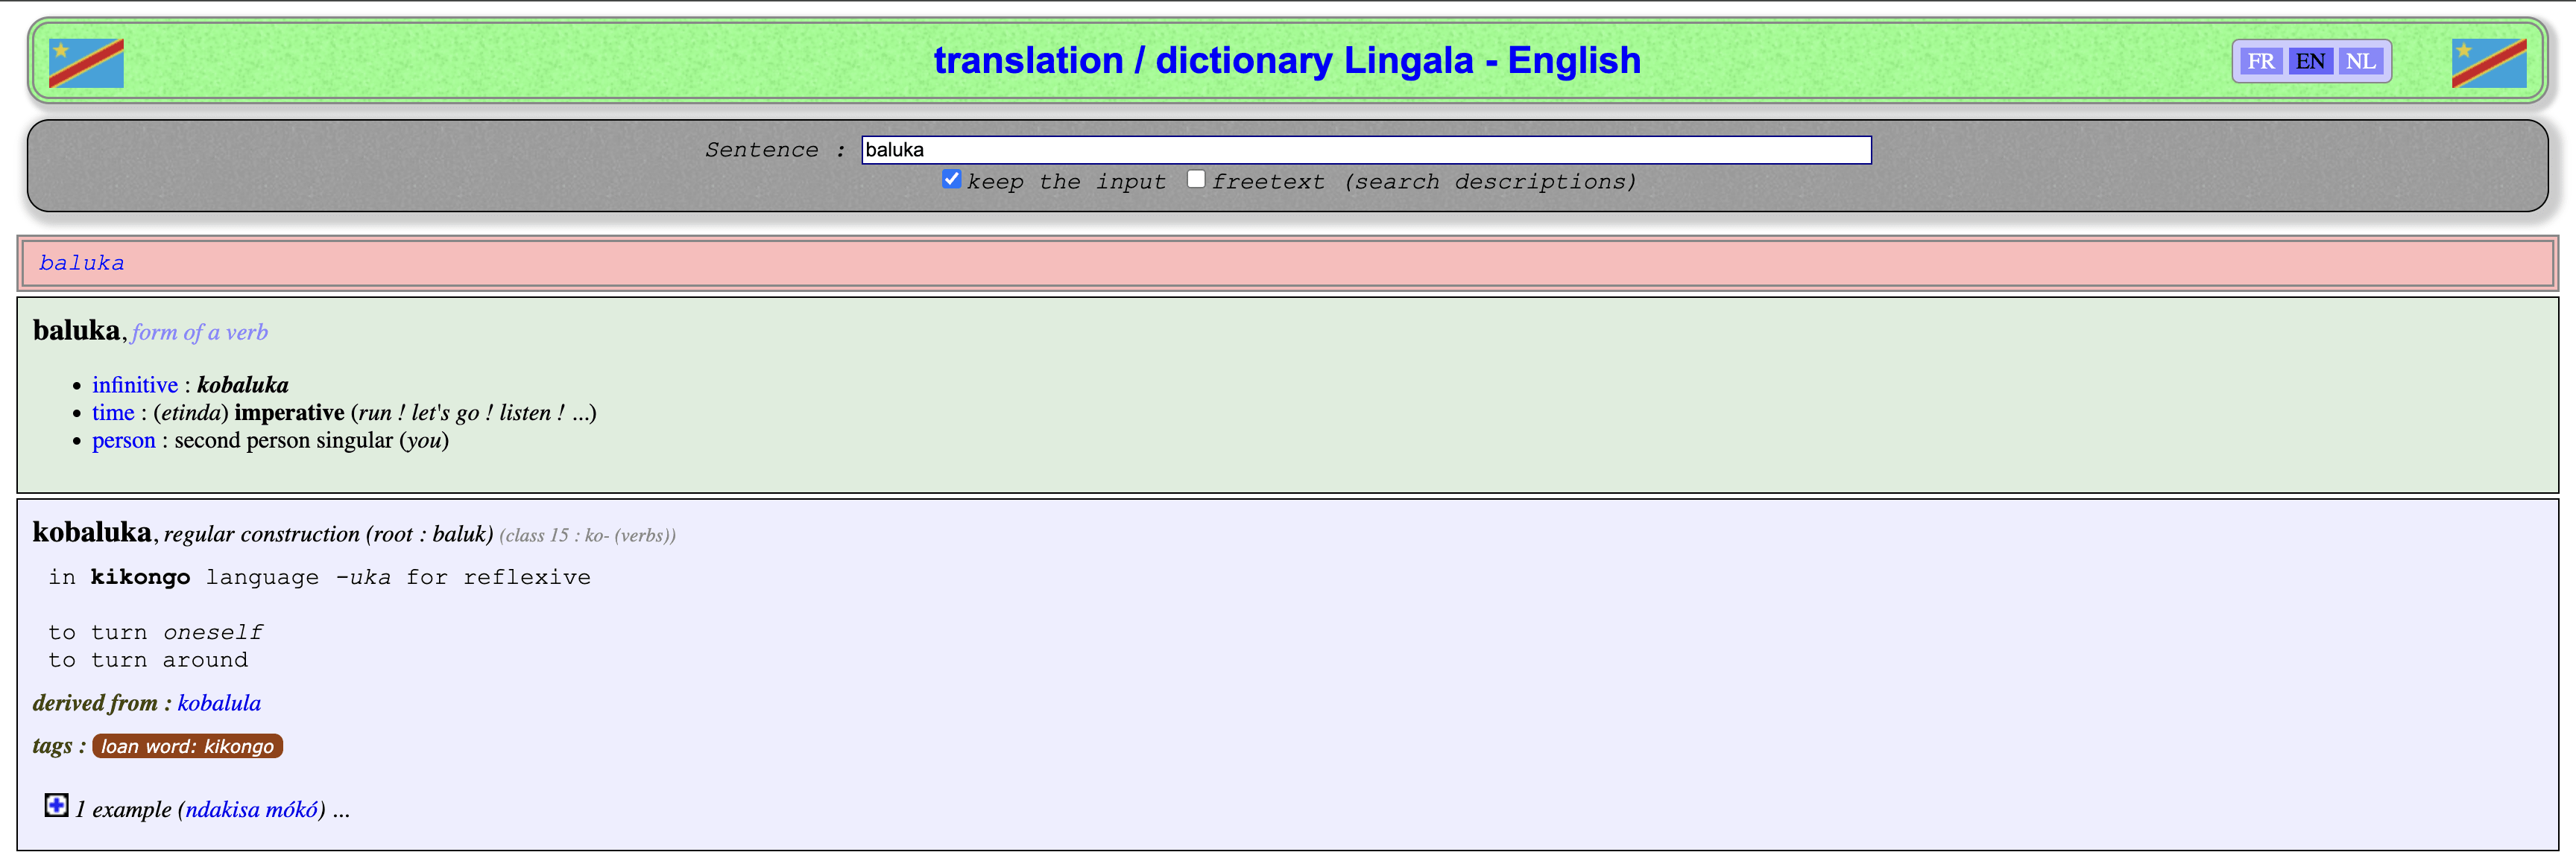2576x855 pixels.
Task: Click the left Congo flag icon
Action: 87,61
